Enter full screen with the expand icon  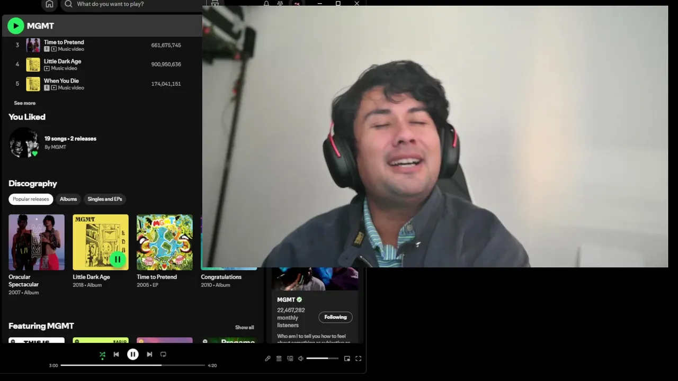[x=358, y=358]
